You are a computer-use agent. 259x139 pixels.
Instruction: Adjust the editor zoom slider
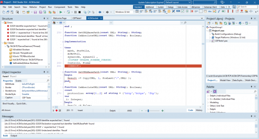pyautogui.click(x=148, y=111)
